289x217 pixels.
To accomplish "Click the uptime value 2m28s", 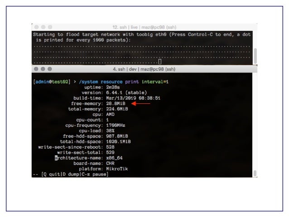I will coord(113,87).
